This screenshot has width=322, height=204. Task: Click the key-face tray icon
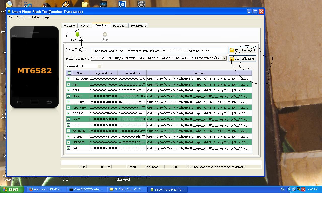(299, 189)
